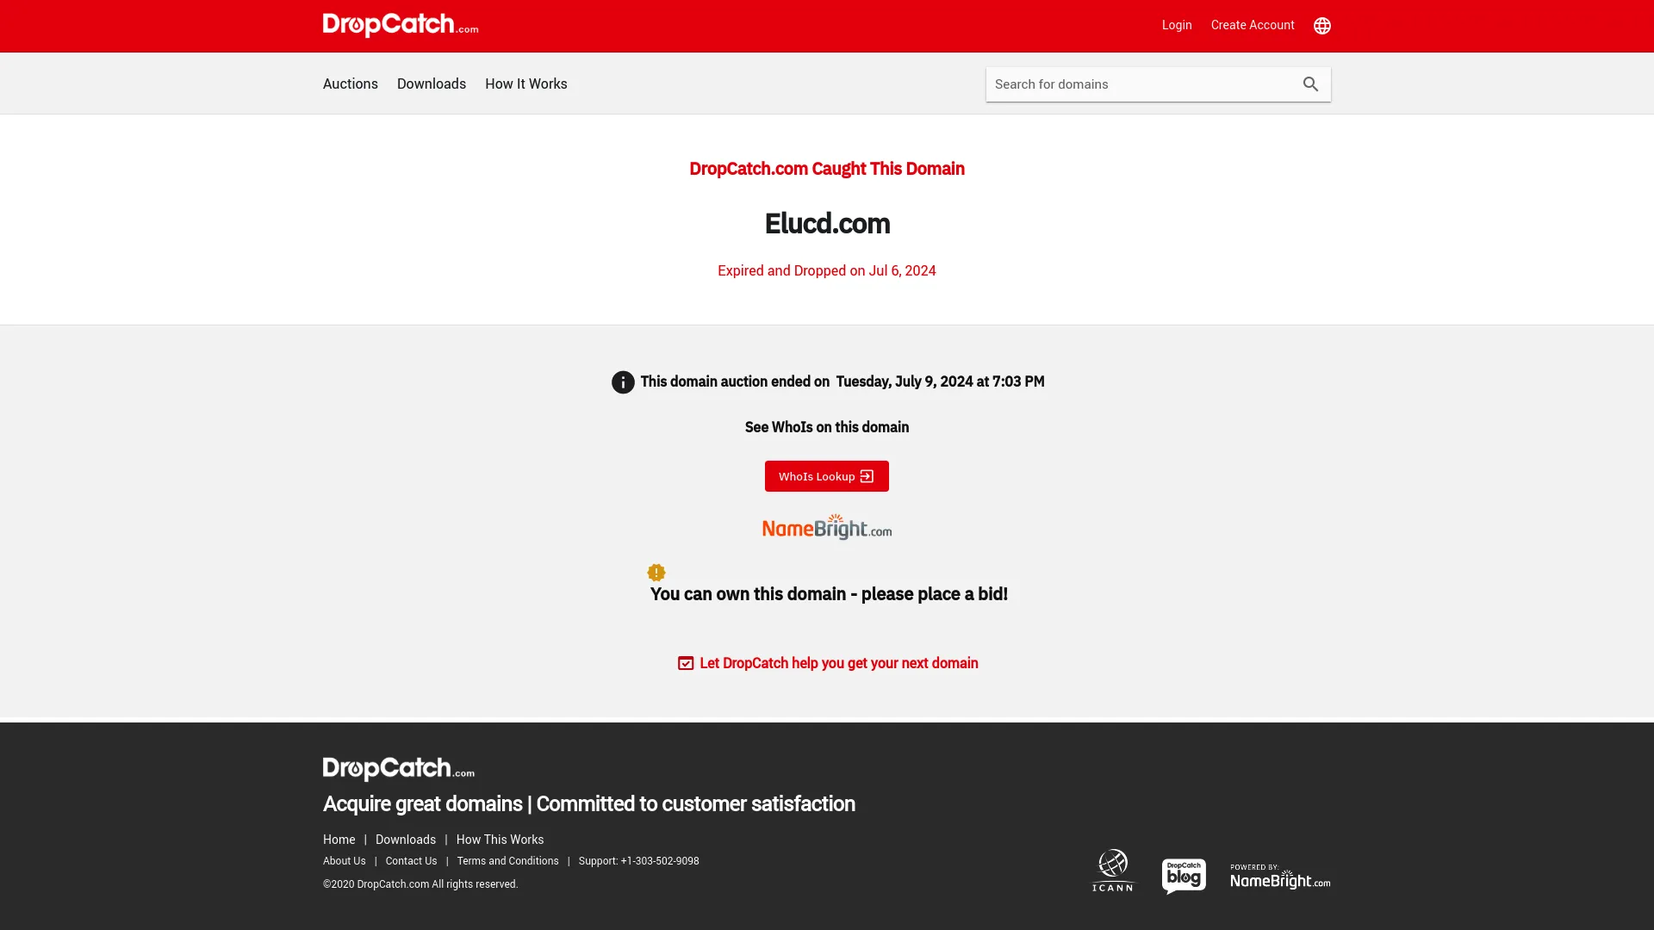The image size is (1654, 930).
Task: Click the globe/language selector icon
Action: pyautogui.click(x=1321, y=25)
